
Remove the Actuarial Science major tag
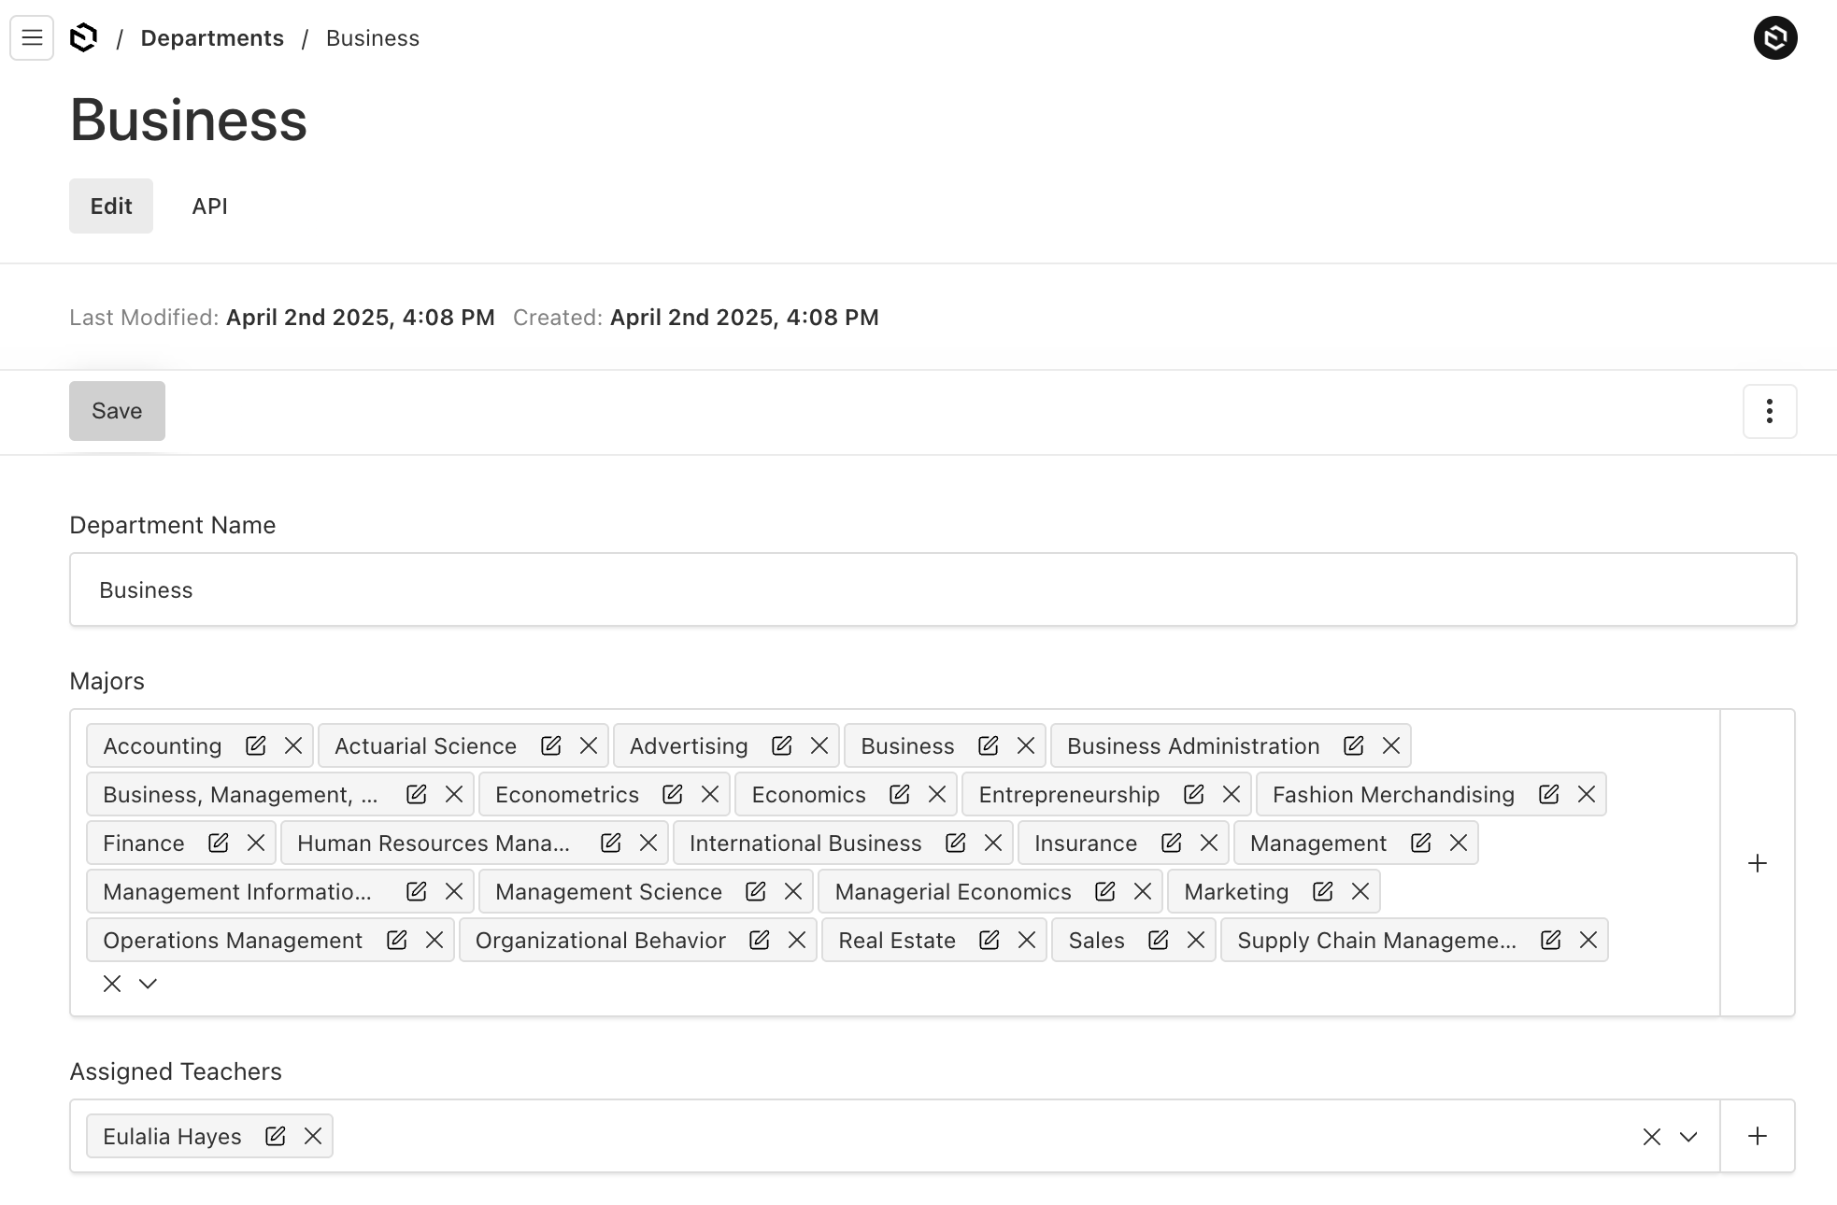589,745
